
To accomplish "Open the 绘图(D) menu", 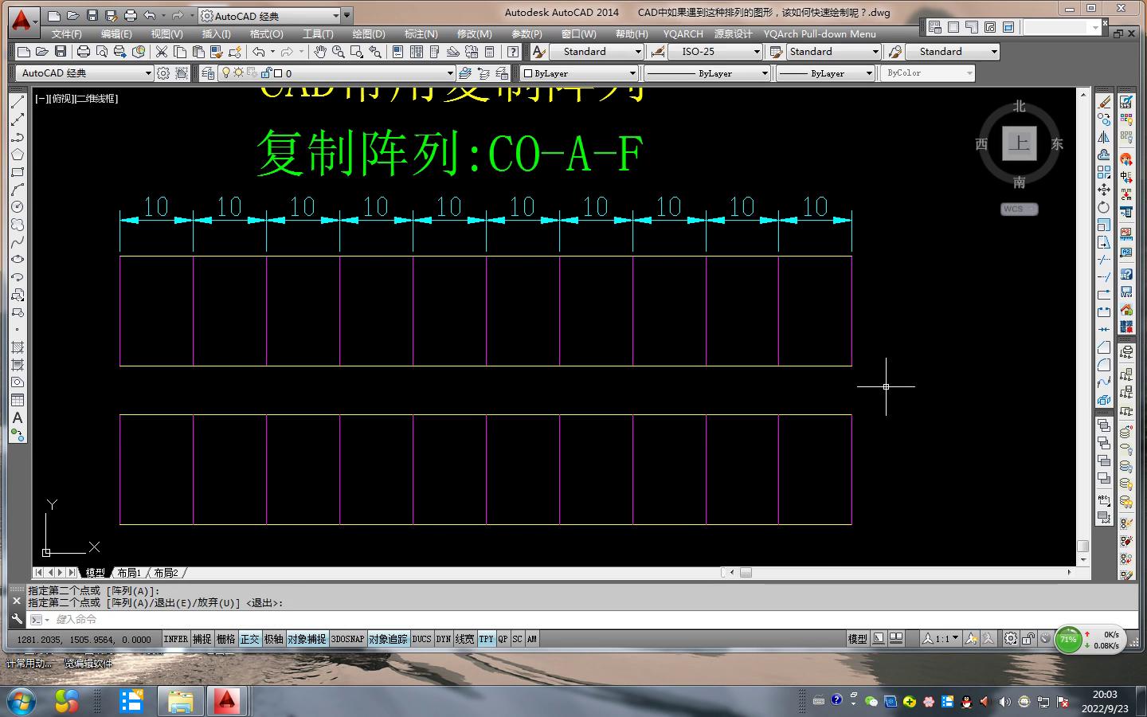I will (368, 34).
